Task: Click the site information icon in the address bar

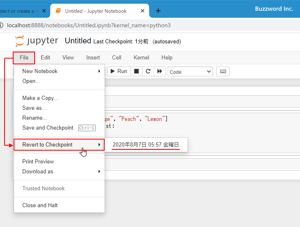Action: (x=1, y=25)
